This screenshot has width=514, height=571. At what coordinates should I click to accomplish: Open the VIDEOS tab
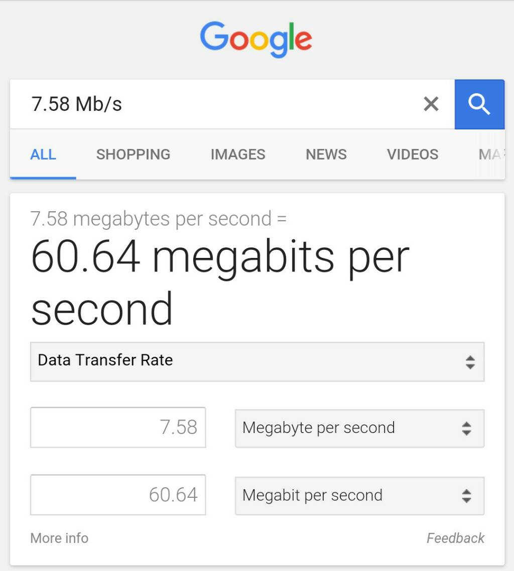tap(412, 155)
